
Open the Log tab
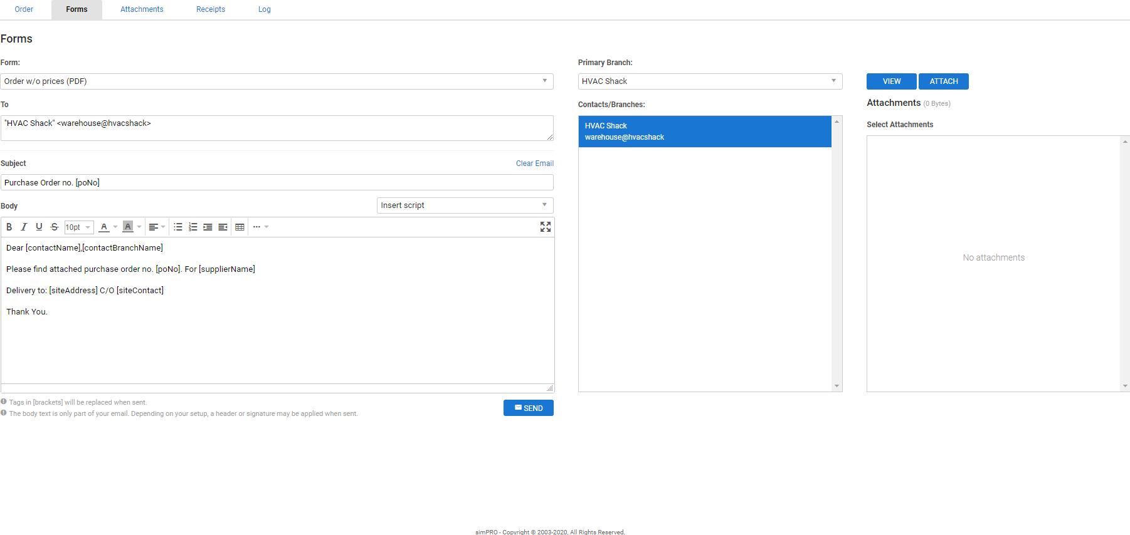click(x=265, y=9)
